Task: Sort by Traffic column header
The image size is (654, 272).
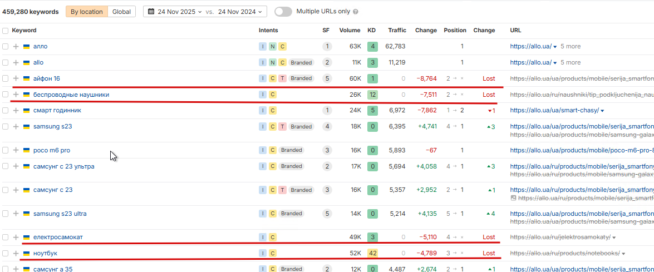Action: pos(397,31)
